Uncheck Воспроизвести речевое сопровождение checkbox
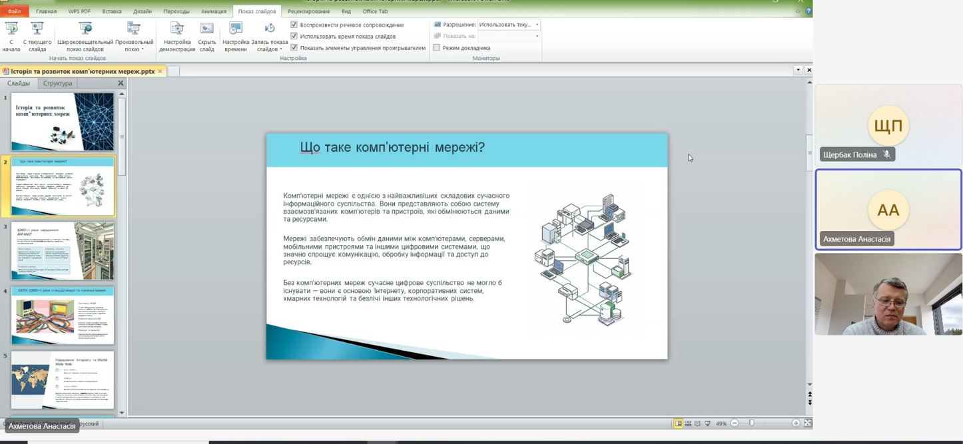Image resolution: width=963 pixels, height=444 pixels. pos(294,25)
